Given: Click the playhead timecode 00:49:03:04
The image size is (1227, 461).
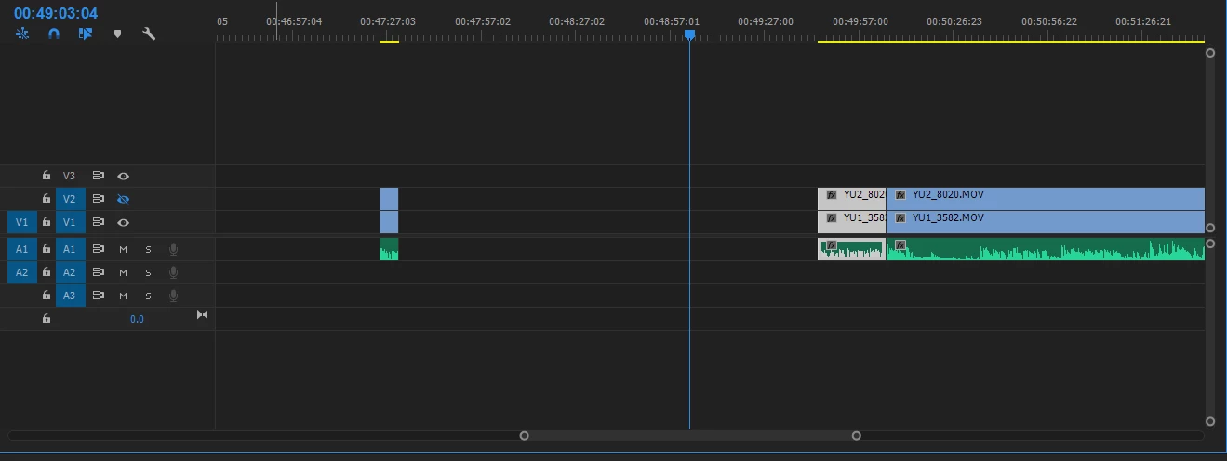Looking at the screenshot, I should point(56,13).
